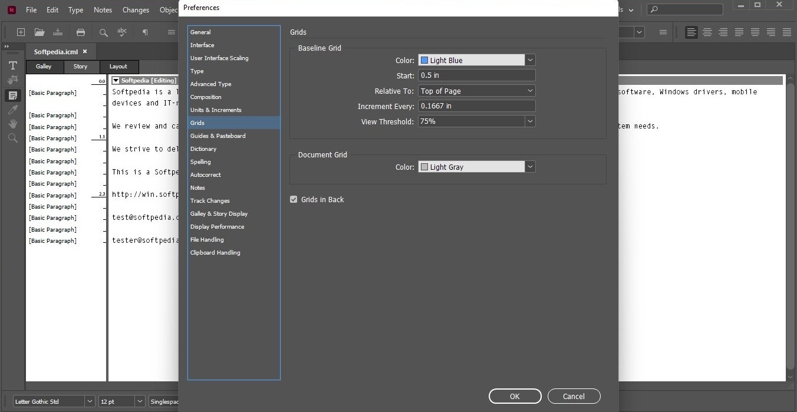Image resolution: width=797 pixels, height=412 pixels.
Task: Select the Type tool
Action: 12,65
